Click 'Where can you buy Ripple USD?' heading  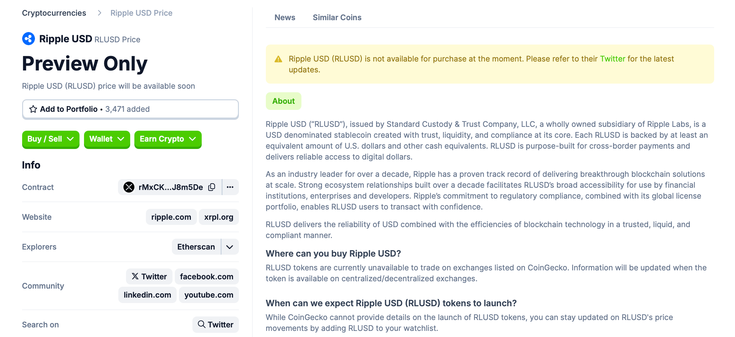pyautogui.click(x=333, y=254)
